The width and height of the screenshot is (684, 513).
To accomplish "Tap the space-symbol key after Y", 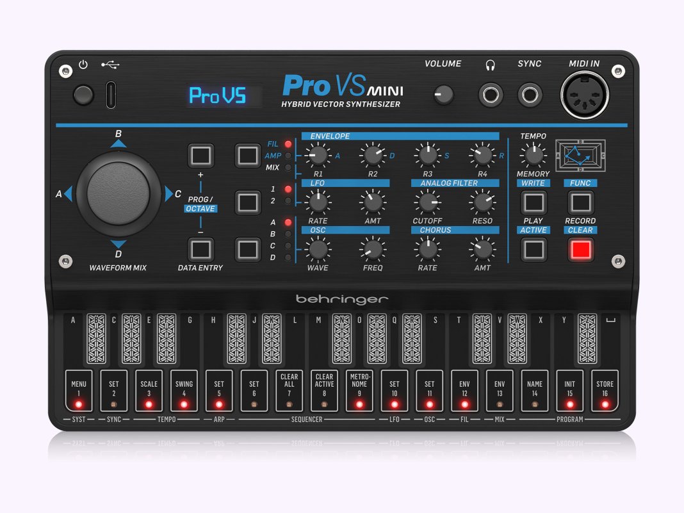I will coord(610,339).
